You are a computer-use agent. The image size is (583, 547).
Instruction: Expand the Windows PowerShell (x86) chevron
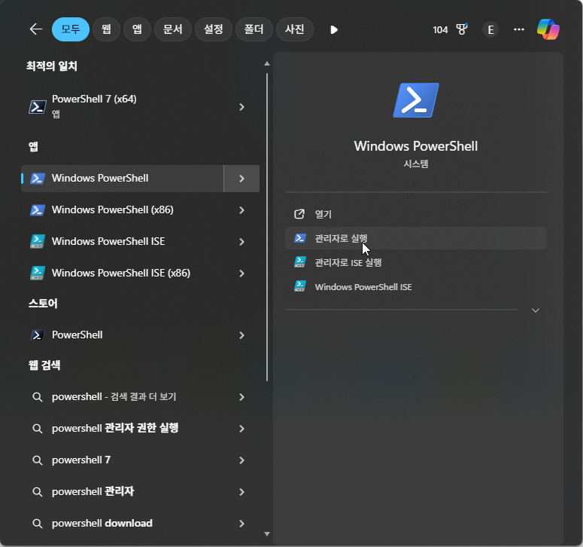241,210
